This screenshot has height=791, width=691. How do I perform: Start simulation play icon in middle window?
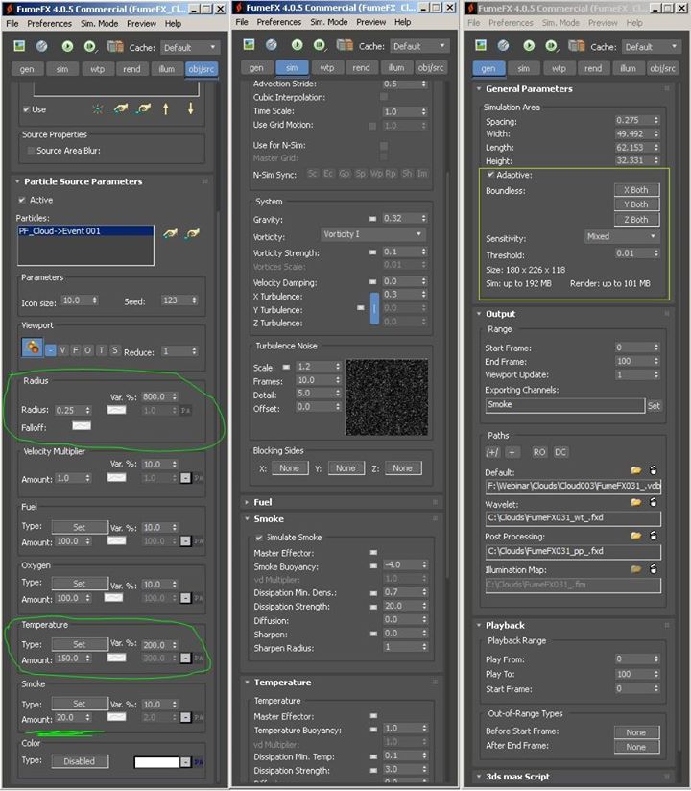(x=298, y=45)
